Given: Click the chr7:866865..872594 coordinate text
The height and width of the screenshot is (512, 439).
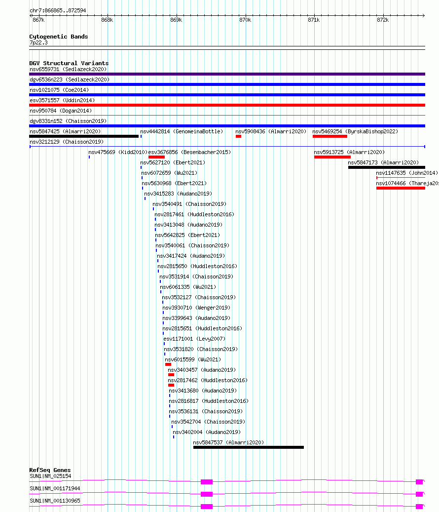Looking at the screenshot, I should (x=58, y=11).
